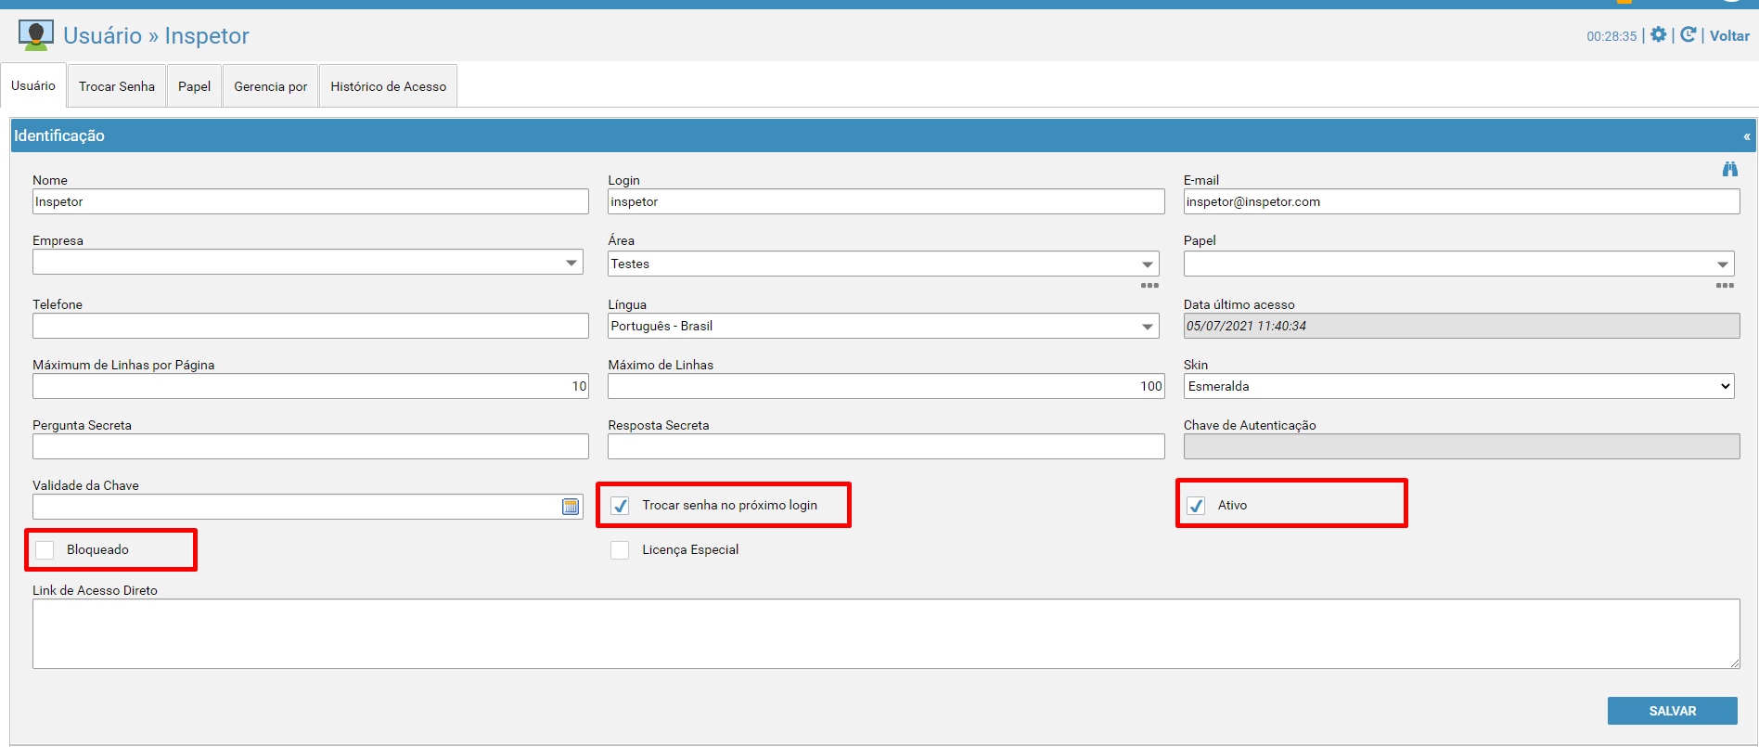Click the Chave de Autenticação field
The height and width of the screenshot is (747, 1759).
coord(1461,446)
